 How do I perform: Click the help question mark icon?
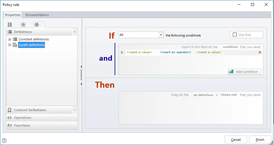pos(4,141)
